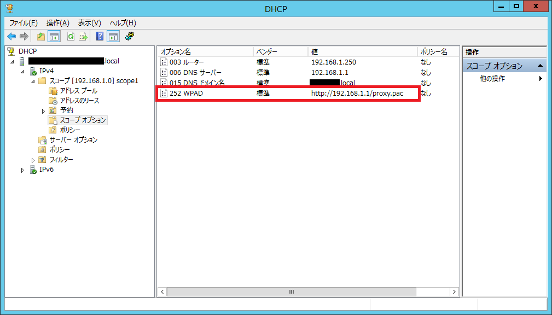The height and width of the screenshot is (315, 552).
Task: Expand the フィルター node
Action: point(33,160)
